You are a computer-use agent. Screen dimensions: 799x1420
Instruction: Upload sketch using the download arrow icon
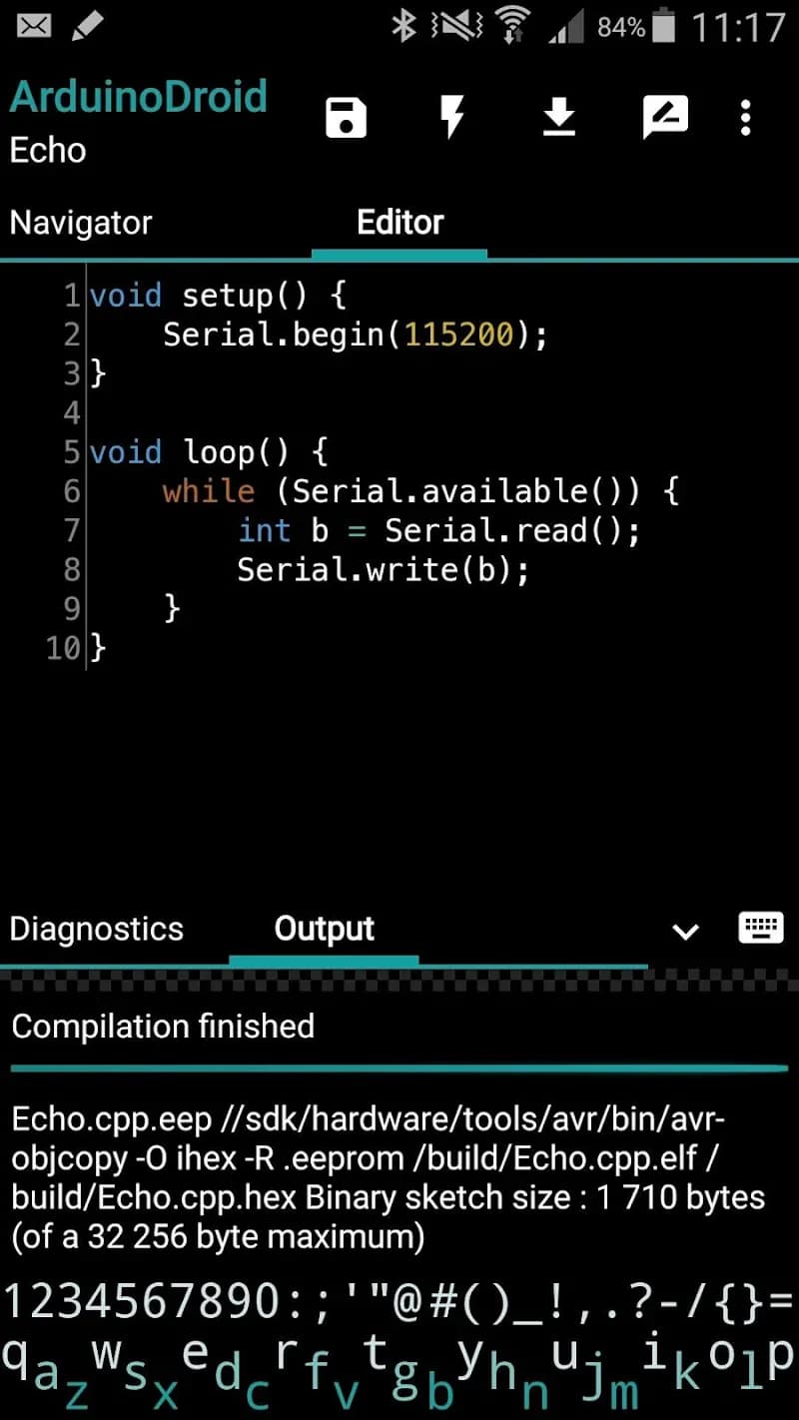(558, 117)
